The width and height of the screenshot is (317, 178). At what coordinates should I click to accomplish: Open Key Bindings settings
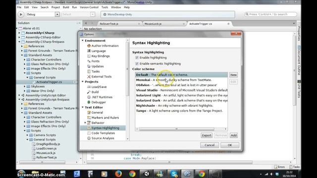[101, 56]
